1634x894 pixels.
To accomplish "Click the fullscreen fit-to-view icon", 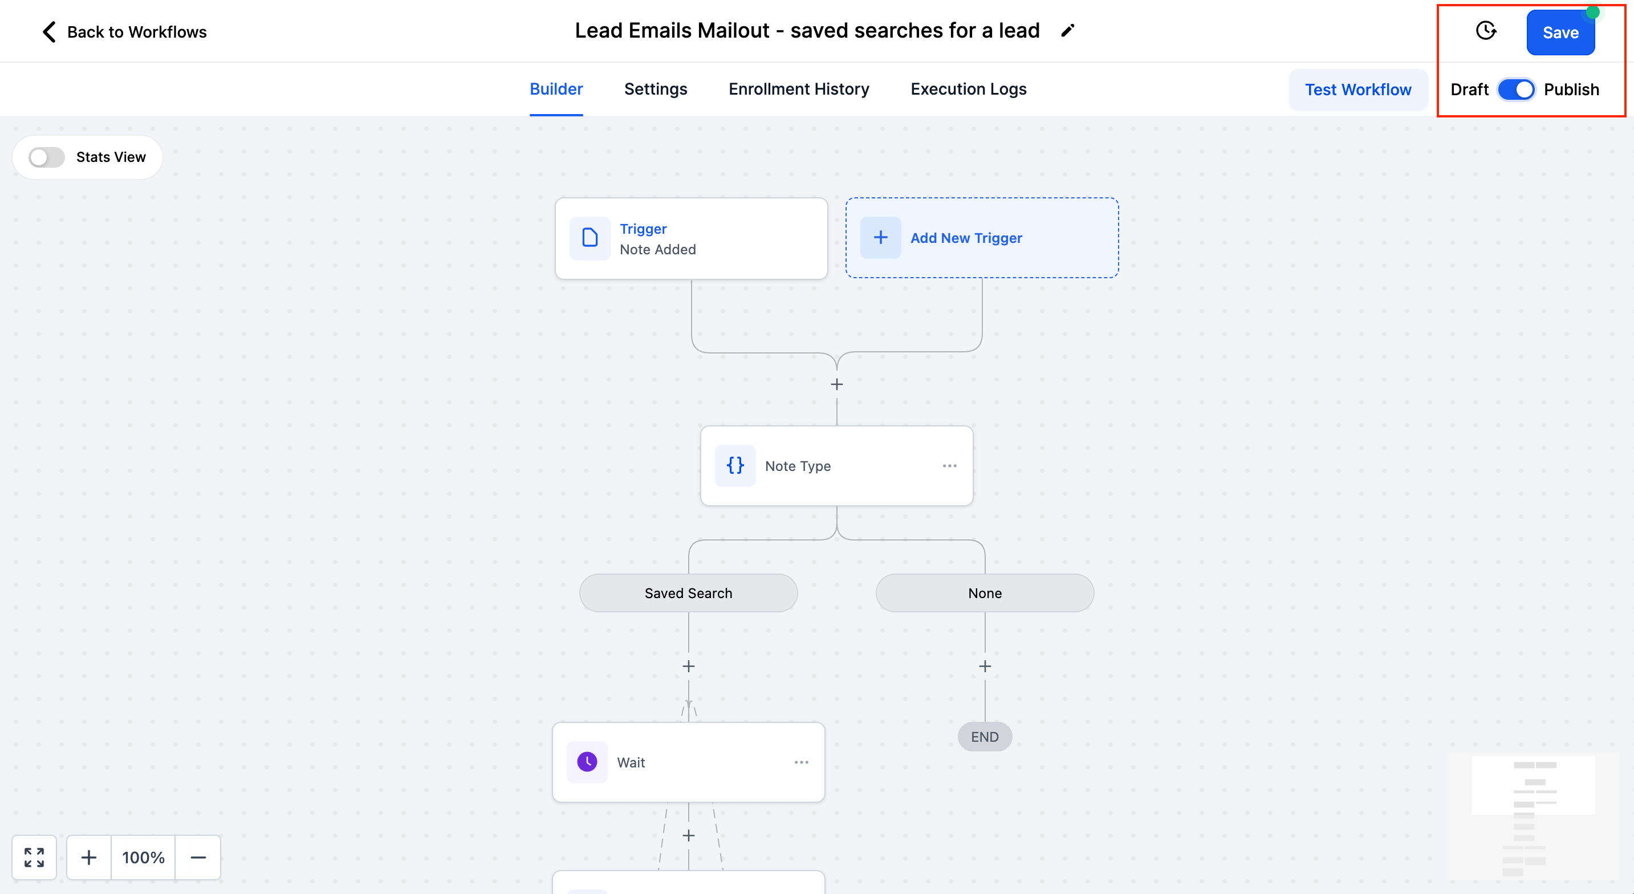I will [34, 857].
